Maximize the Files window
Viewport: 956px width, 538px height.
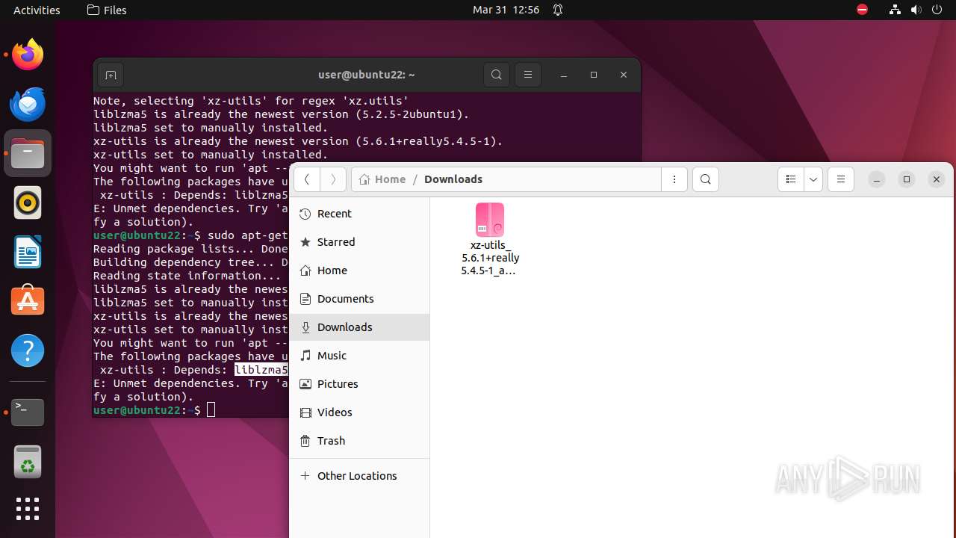click(907, 179)
